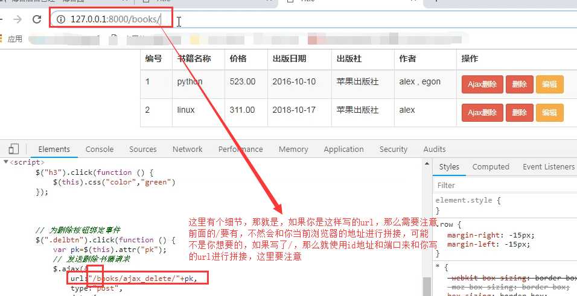
Task: Toggle the DevTools device toolbar icon
Action: click(14, 149)
